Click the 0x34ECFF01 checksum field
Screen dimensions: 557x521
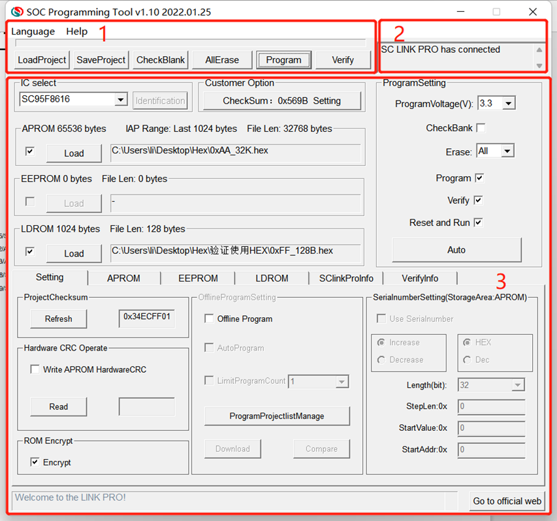(x=147, y=318)
